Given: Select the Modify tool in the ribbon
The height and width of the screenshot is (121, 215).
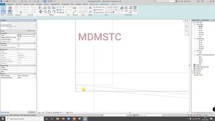Looking at the screenshot, I should [3, 10].
